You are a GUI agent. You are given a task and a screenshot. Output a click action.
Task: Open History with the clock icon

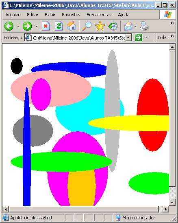[113, 26]
